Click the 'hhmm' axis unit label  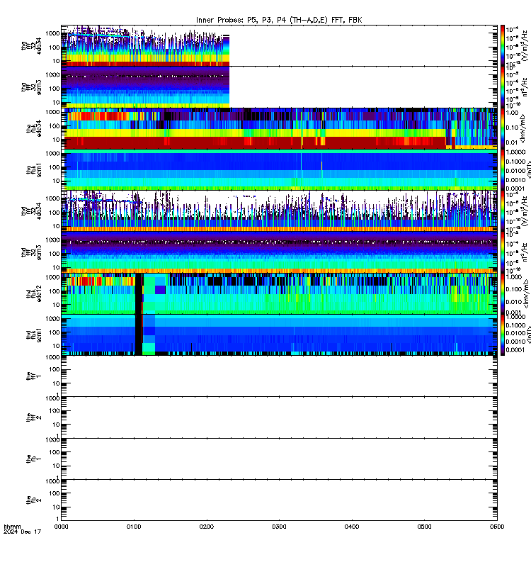pyautogui.click(x=12, y=527)
